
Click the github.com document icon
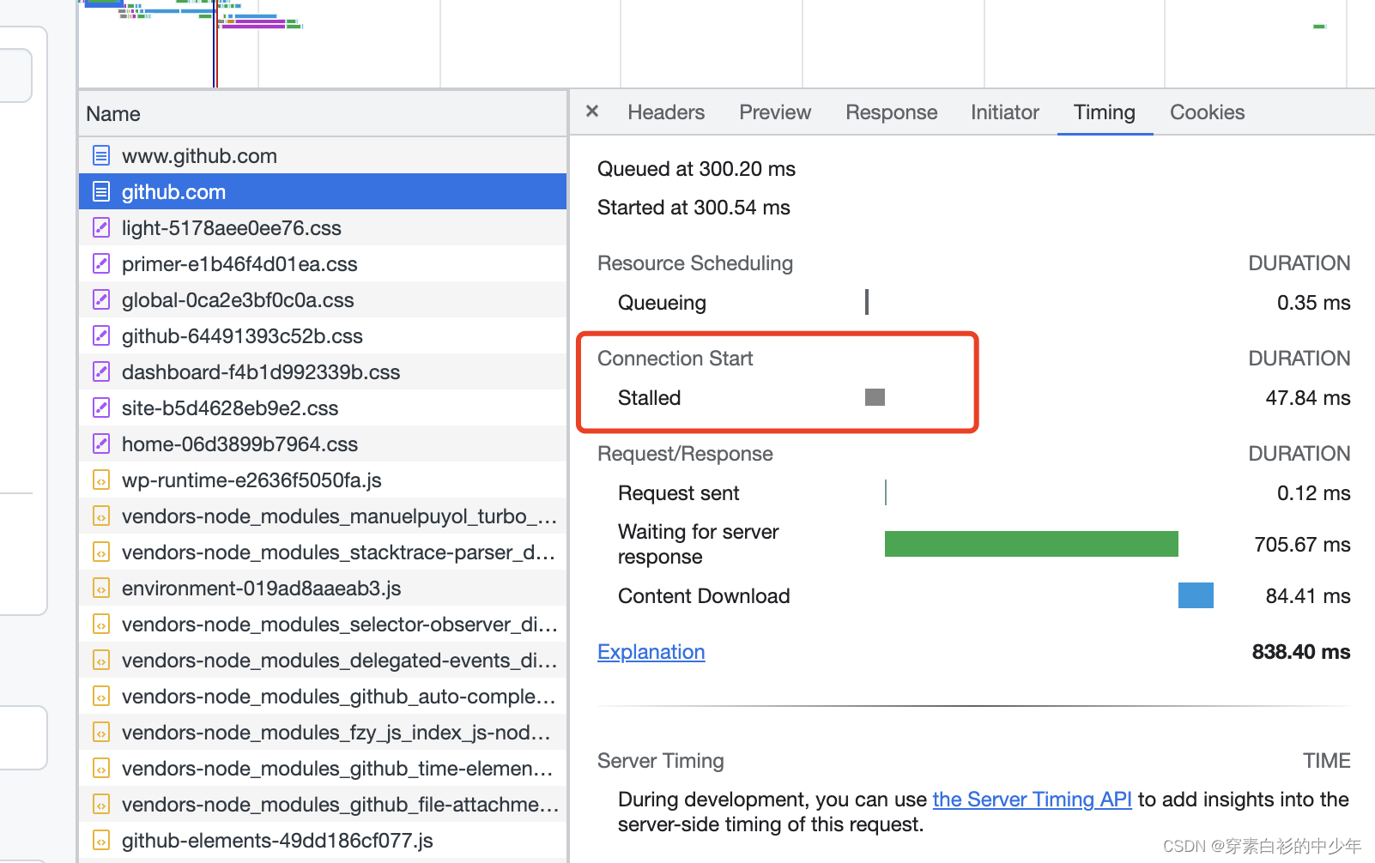click(101, 192)
